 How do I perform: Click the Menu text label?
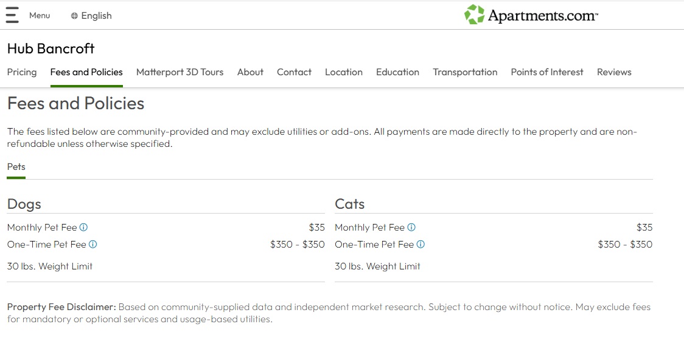(x=40, y=16)
